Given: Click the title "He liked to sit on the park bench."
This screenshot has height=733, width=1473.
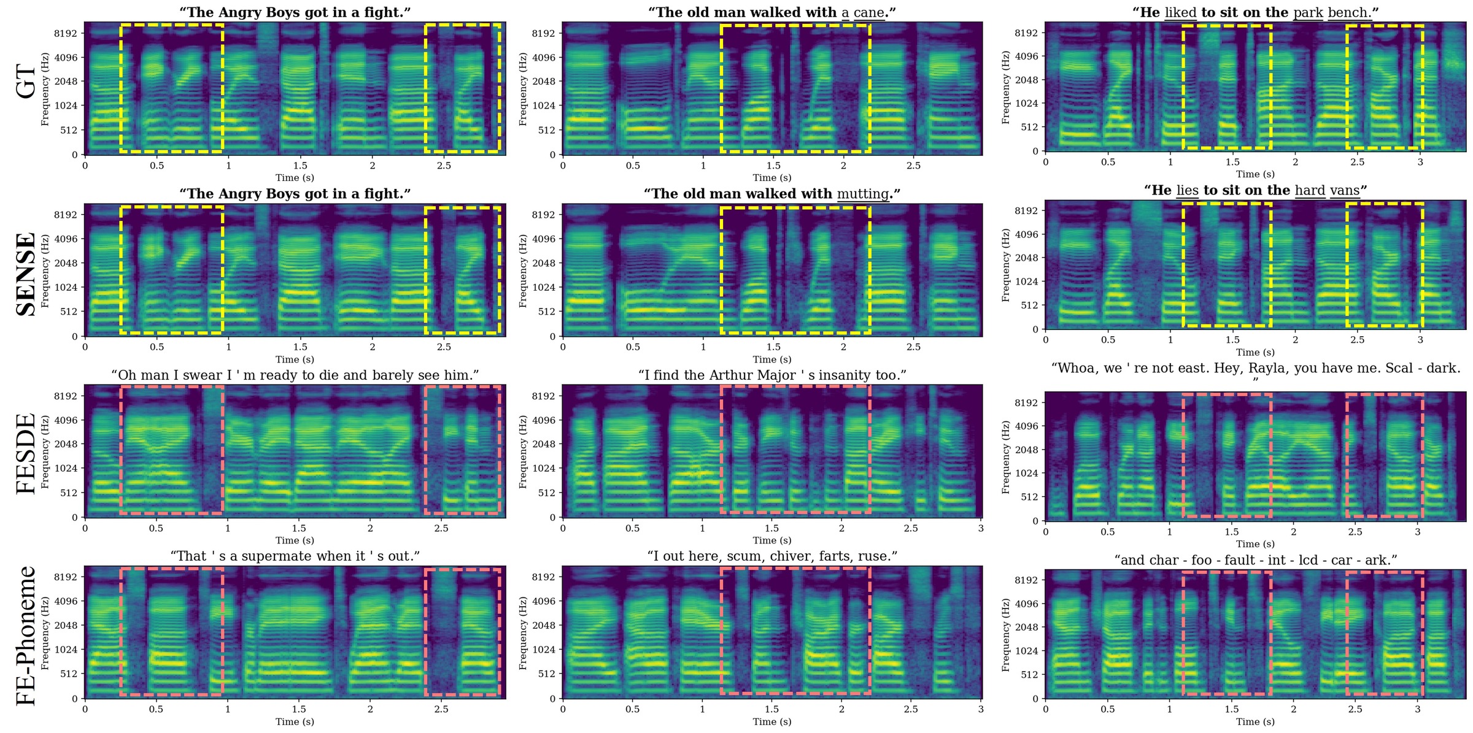Looking at the screenshot, I should tap(1256, 12).
